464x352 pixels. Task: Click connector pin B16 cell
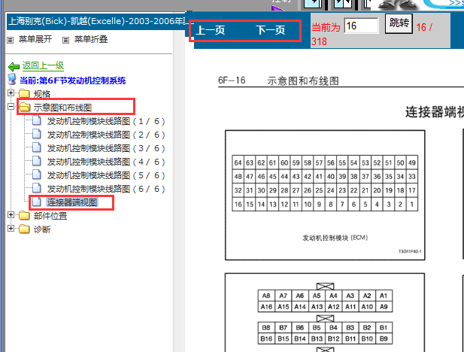coord(266,338)
